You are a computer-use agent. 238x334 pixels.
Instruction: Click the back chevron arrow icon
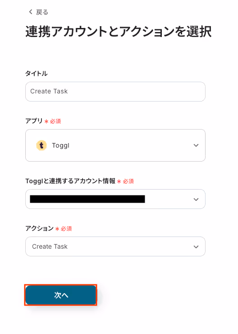click(x=31, y=12)
